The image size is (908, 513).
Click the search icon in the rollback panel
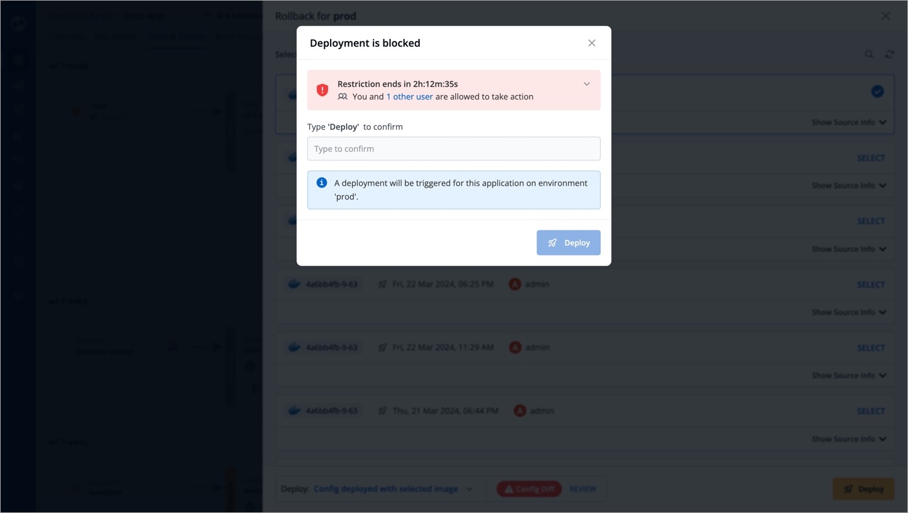click(x=869, y=54)
